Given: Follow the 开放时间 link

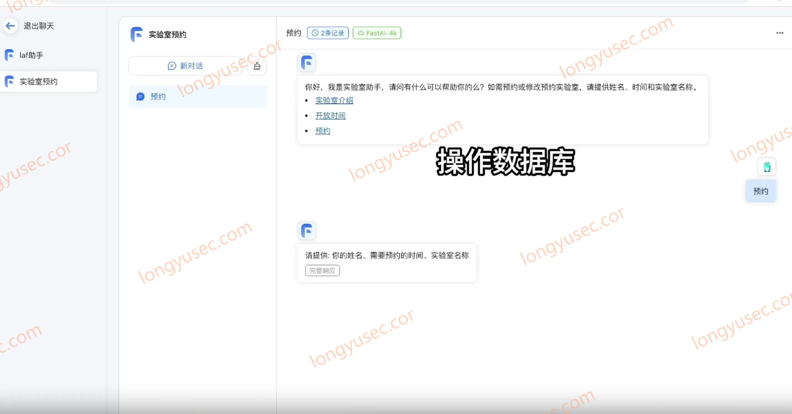Looking at the screenshot, I should coord(331,116).
